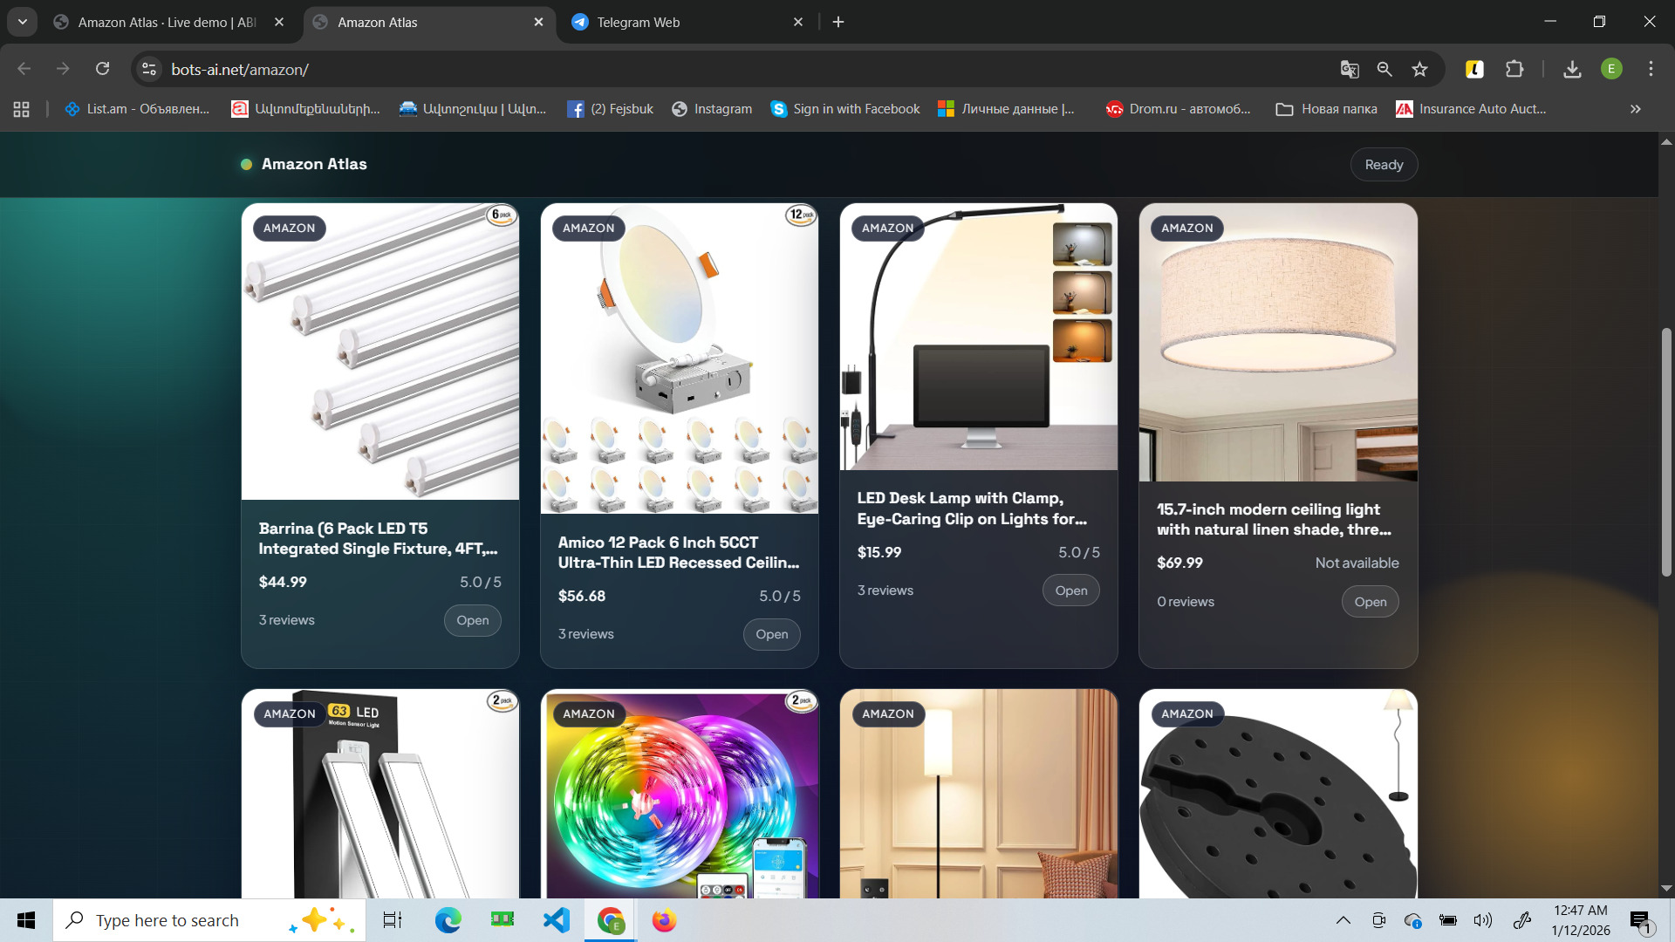1675x942 pixels.
Task: Expand hidden bookmarks with double chevron
Action: click(1636, 109)
